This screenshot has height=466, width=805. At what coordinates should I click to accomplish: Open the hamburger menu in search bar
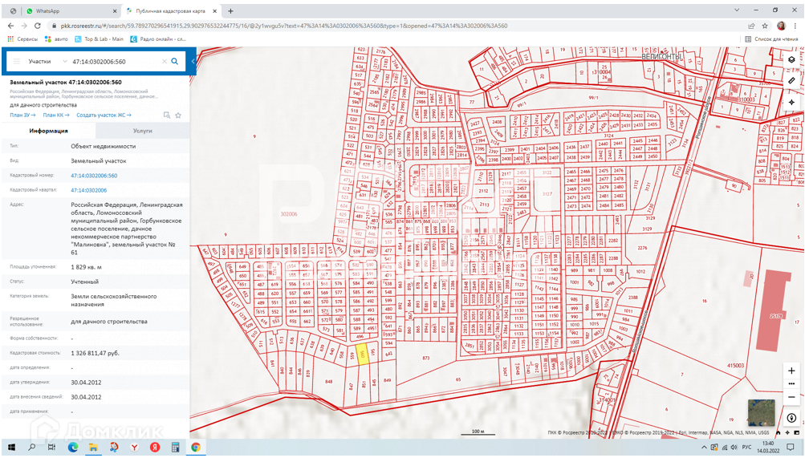(16, 61)
